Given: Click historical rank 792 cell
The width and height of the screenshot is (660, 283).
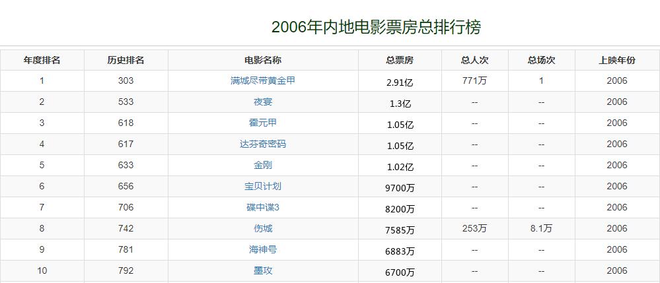Looking at the screenshot, I should (x=126, y=270).
